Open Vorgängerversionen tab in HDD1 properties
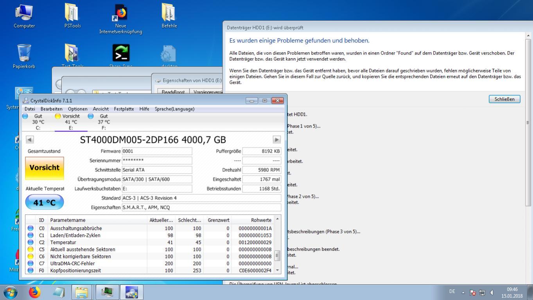The image size is (533, 300). (207, 92)
